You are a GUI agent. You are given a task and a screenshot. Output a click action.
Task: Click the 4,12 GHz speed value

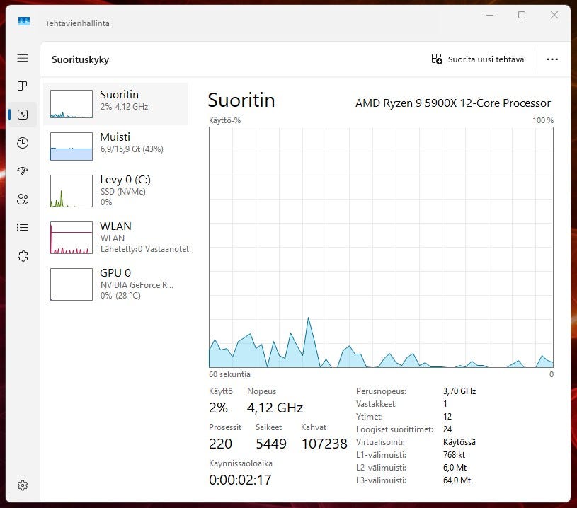click(x=275, y=408)
